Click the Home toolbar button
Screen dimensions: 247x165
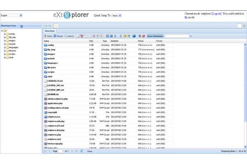click(x=48, y=36)
